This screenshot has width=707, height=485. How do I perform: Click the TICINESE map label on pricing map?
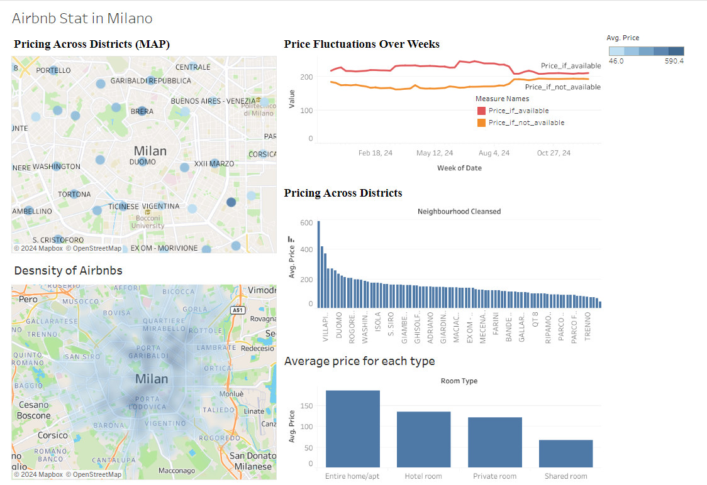coord(123,206)
